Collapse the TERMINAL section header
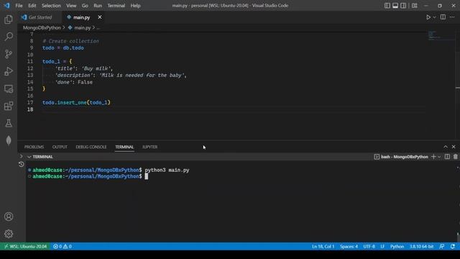 coord(40,157)
